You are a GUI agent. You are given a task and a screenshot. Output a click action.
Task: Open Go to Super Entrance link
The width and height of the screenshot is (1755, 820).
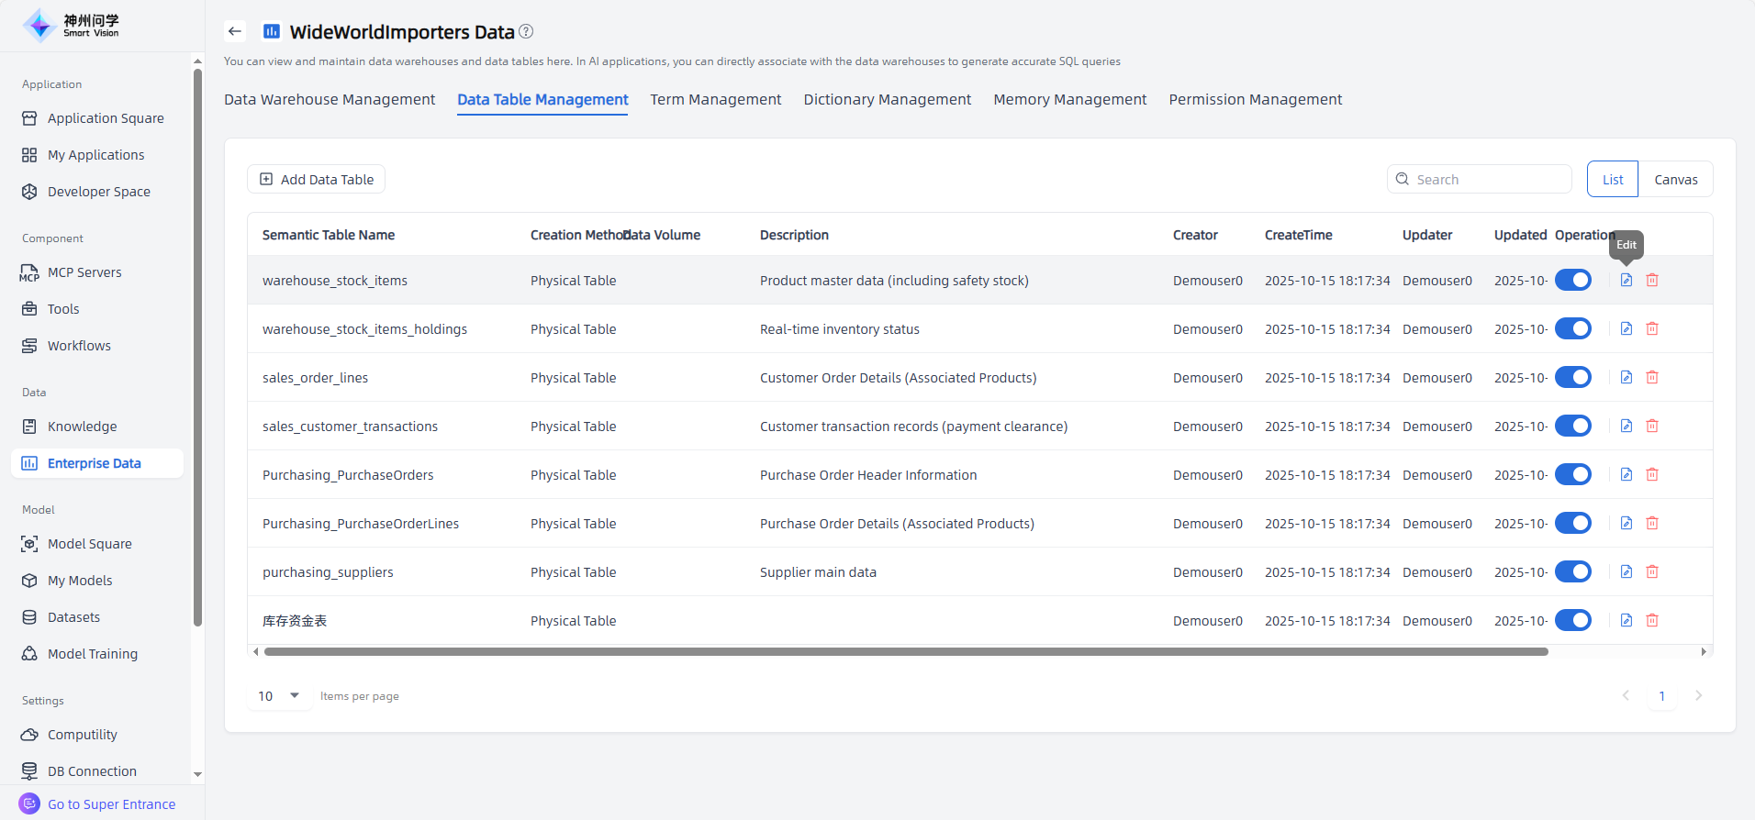click(x=111, y=804)
